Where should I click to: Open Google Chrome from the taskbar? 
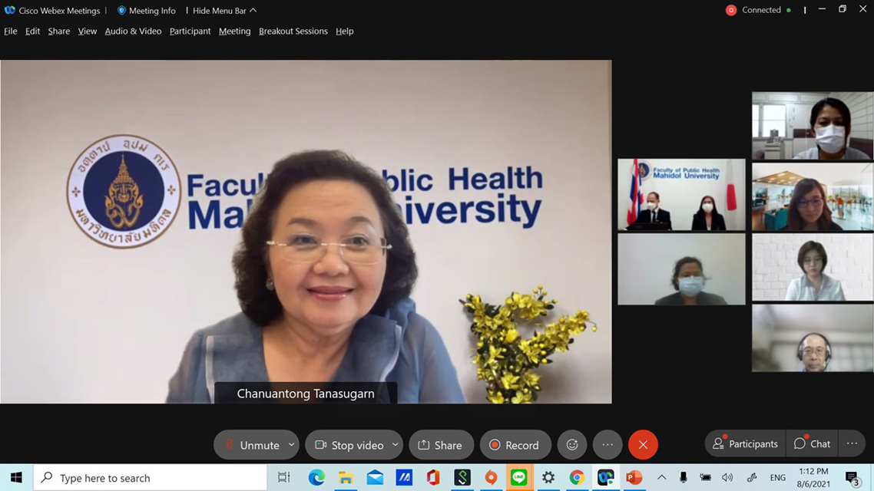pos(577,478)
